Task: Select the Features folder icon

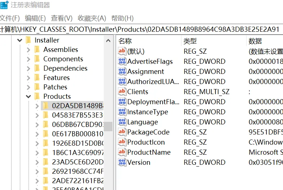Action: tap(37, 78)
